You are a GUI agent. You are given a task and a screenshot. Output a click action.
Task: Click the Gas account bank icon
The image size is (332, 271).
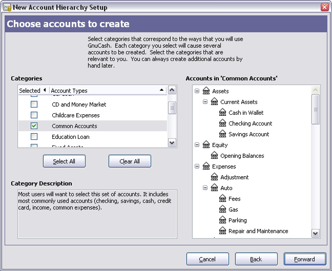[223, 209]
